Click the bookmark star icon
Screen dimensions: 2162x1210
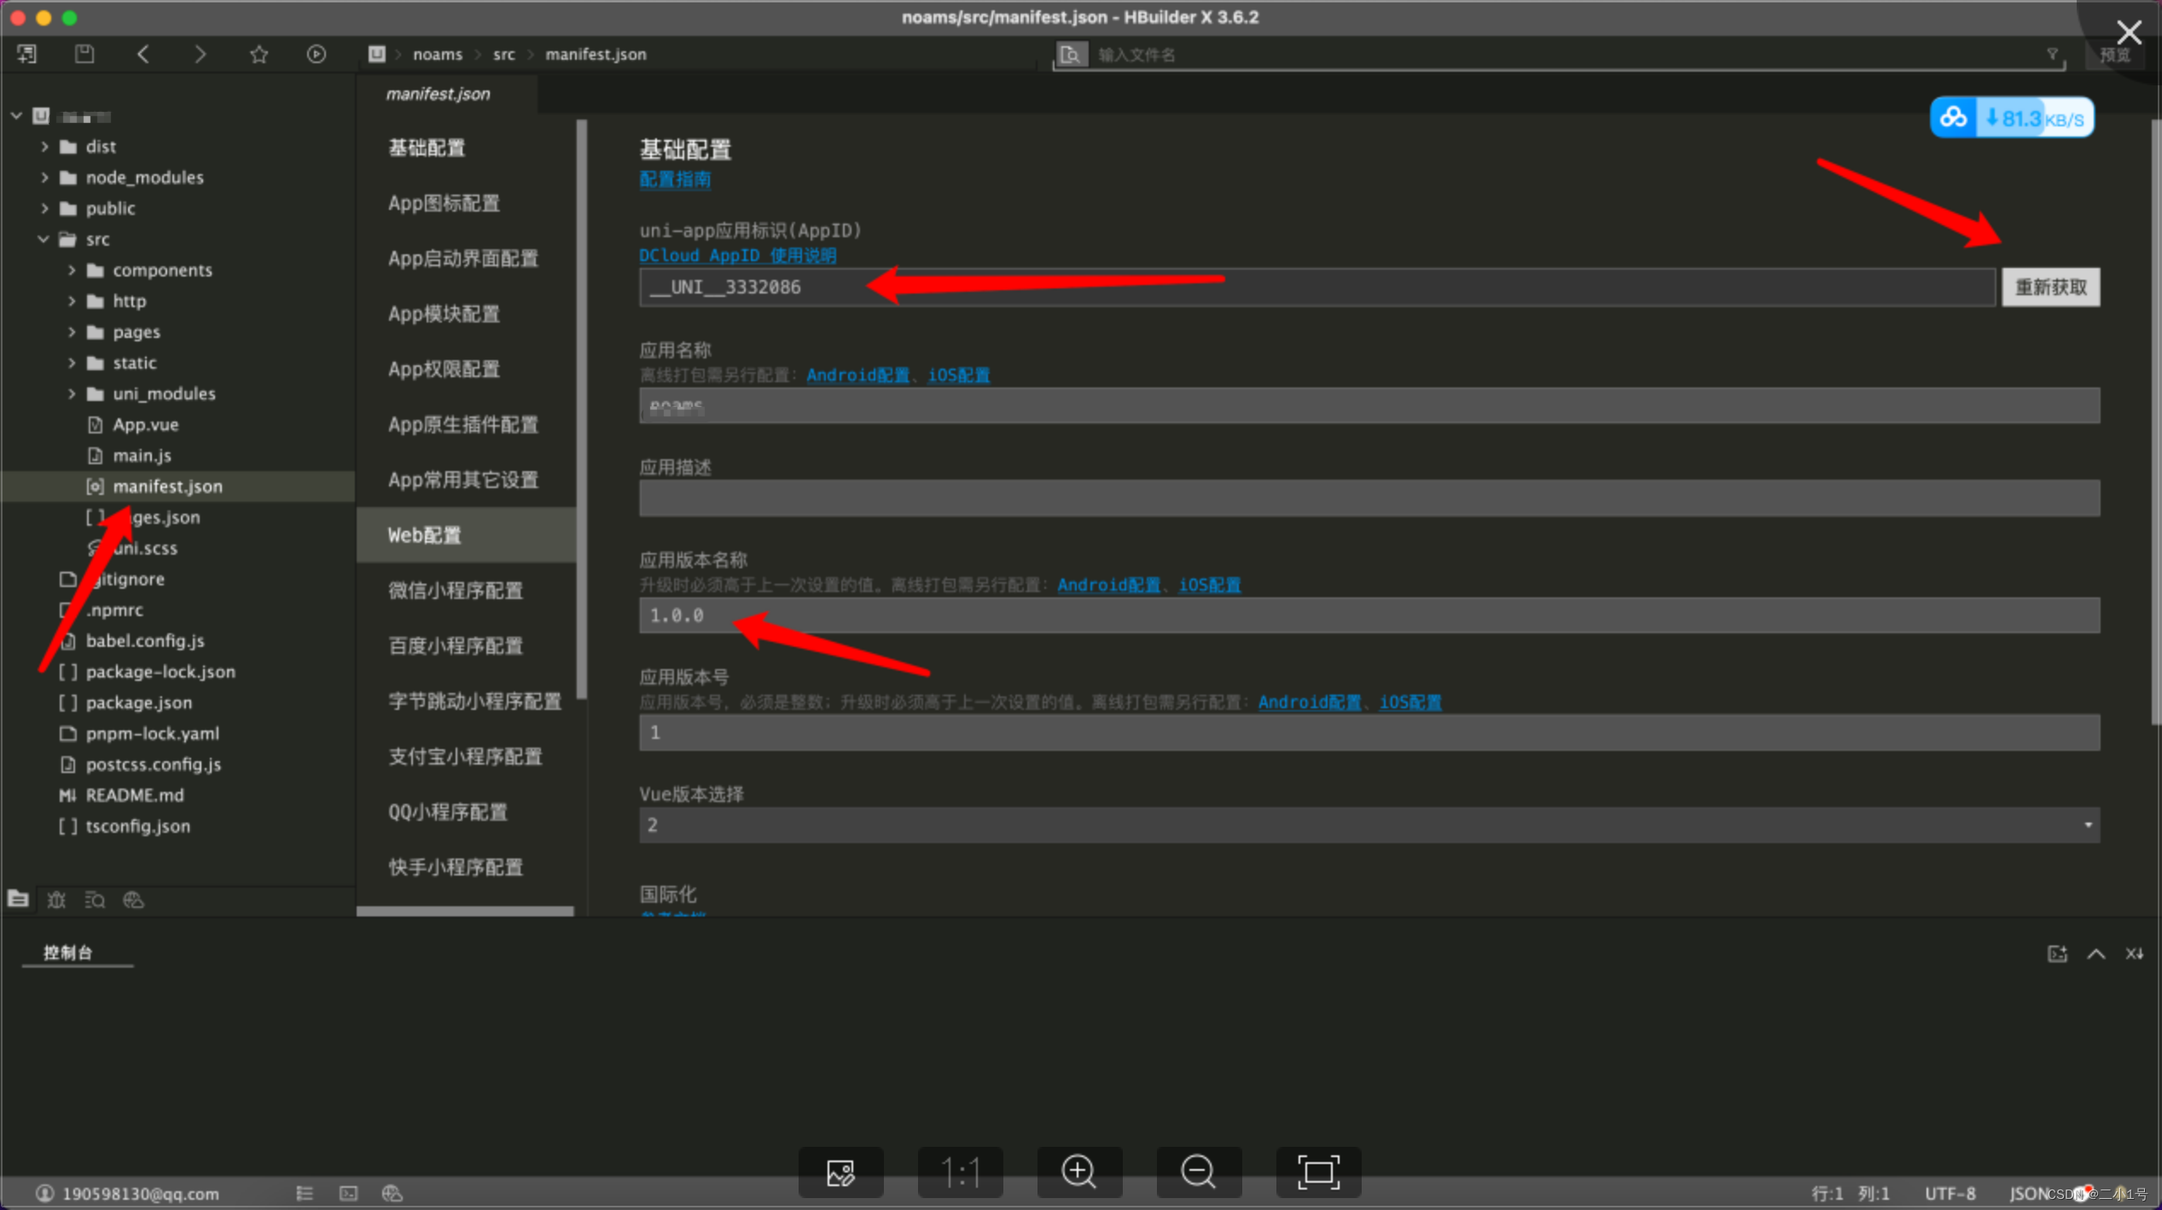pyautogui.click(x=259, y=55)
